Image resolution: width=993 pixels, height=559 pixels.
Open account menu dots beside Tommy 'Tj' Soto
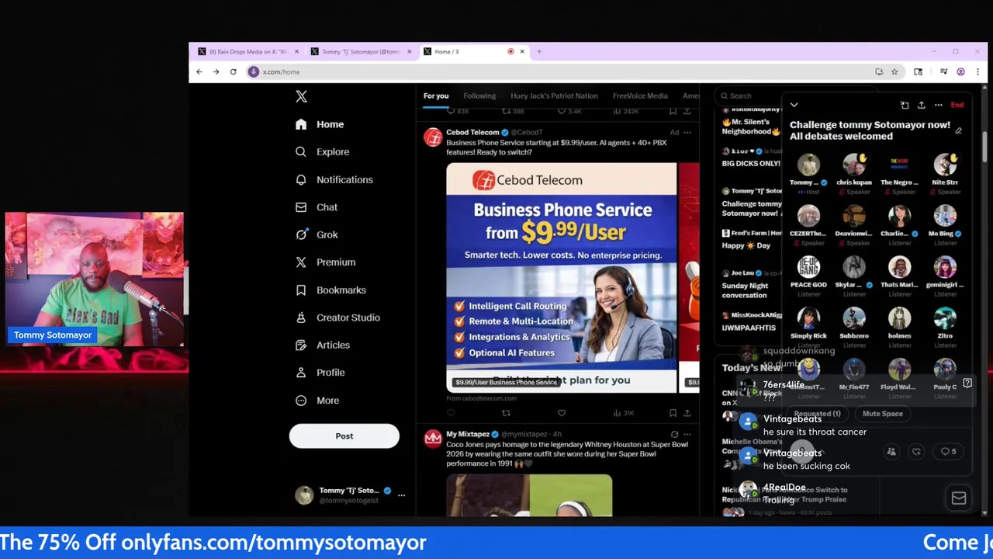pyautogui.click(x=401, y=495)
